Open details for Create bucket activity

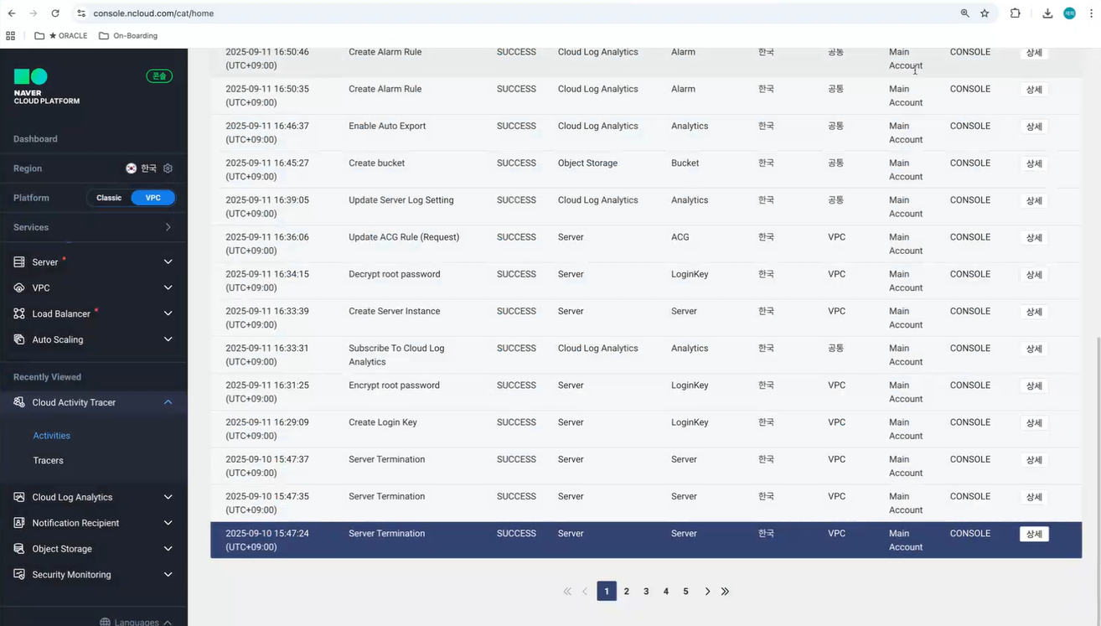[1034, 163]
